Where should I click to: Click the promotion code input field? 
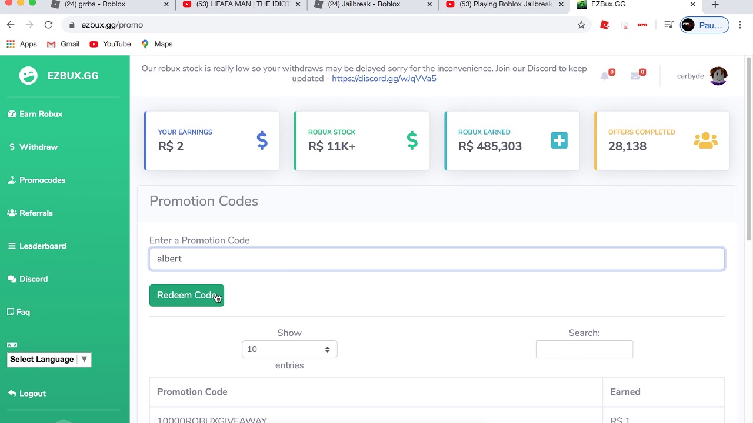click(437, 258)
